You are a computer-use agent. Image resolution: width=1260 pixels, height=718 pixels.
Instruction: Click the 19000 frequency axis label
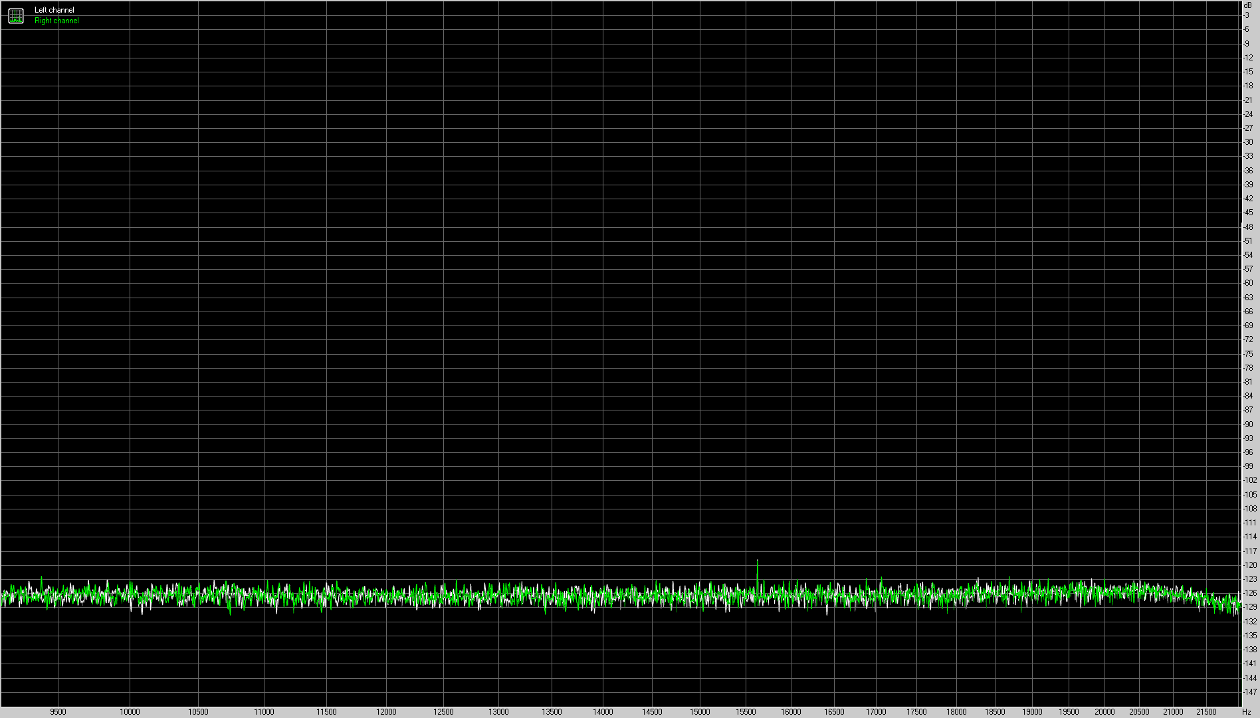click(x=1032, y=712)
